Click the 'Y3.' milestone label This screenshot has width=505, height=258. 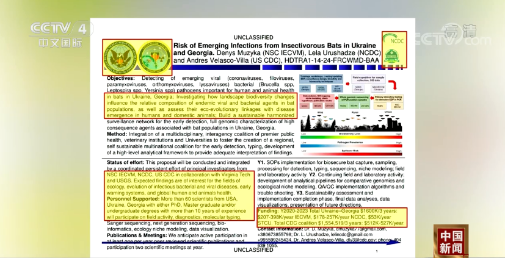point(300,193)
